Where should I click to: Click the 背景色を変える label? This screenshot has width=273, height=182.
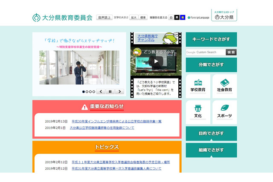point(158,18)
